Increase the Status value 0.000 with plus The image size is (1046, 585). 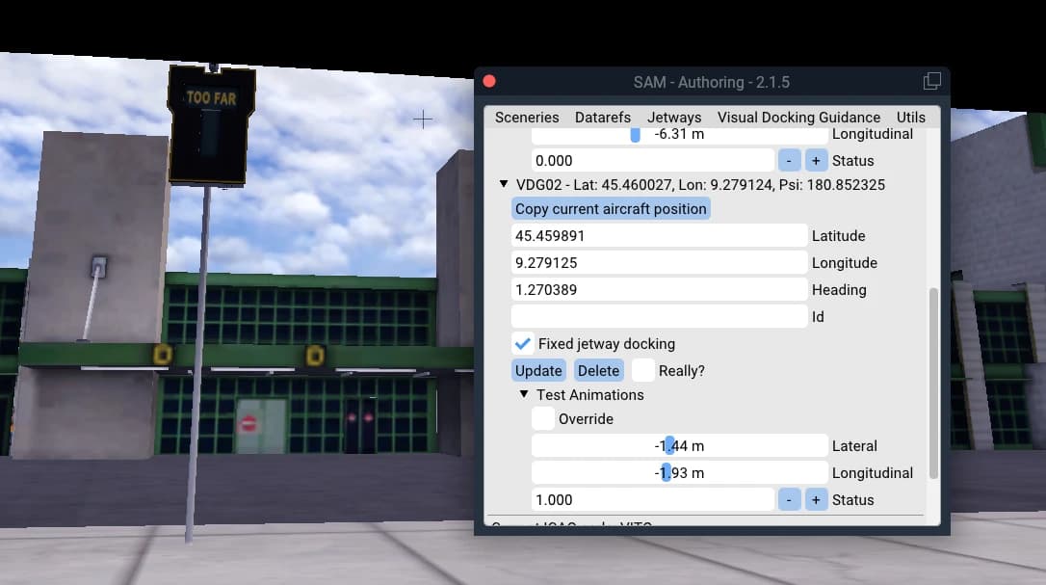816,160
